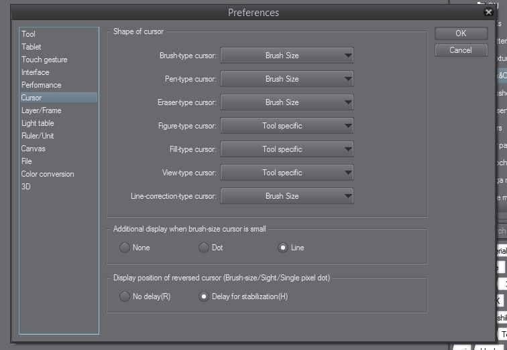Click the Cancel button
The width and height of the screenshot is (507, 350).
pos(461,50)
